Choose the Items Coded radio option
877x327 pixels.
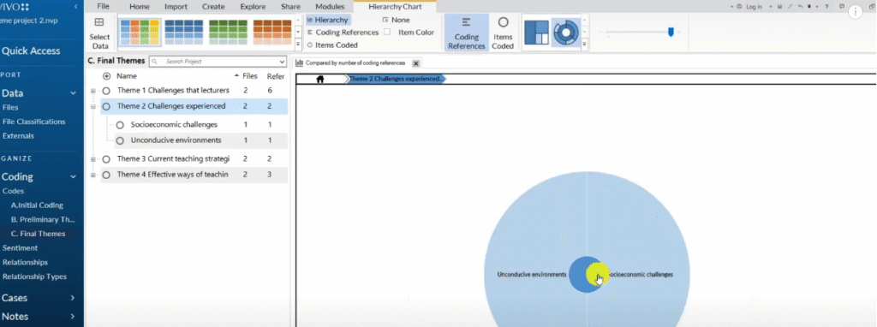coord(332,45)
